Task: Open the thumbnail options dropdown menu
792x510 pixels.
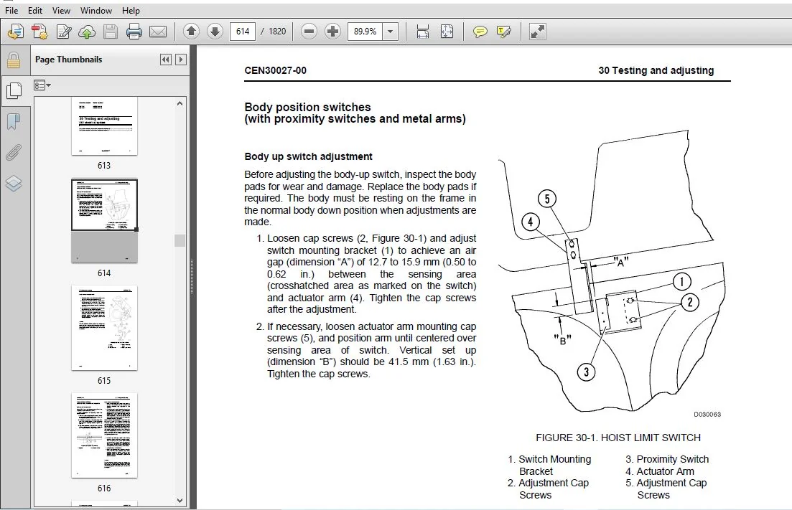Action: (x=42, y=85)
